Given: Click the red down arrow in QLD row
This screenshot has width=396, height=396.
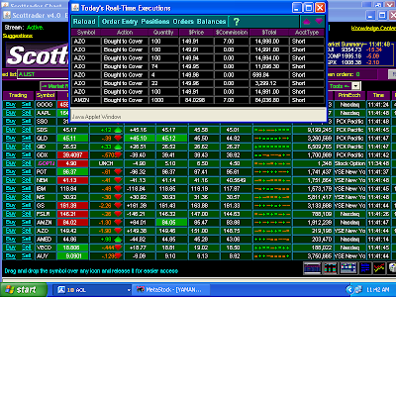Looking at the screenshot, I should 118,139.
